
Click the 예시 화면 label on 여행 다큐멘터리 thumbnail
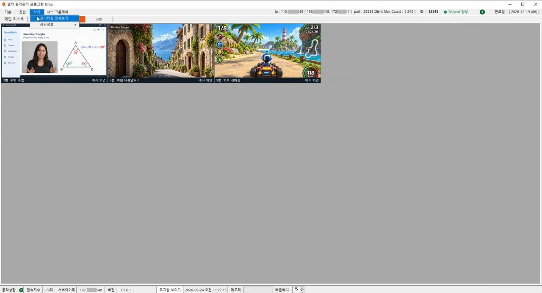click(x=205, y=80)
